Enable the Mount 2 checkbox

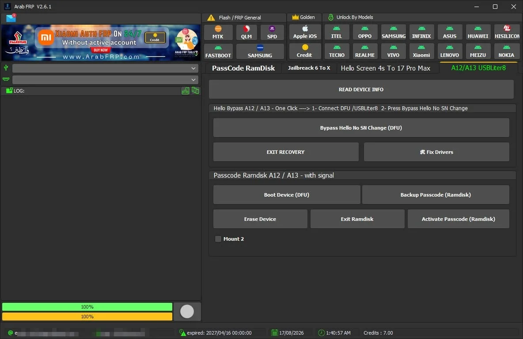coord(218,239)
